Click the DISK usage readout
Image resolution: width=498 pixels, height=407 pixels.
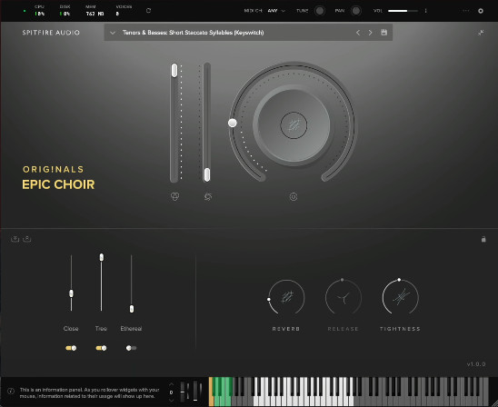65,11
